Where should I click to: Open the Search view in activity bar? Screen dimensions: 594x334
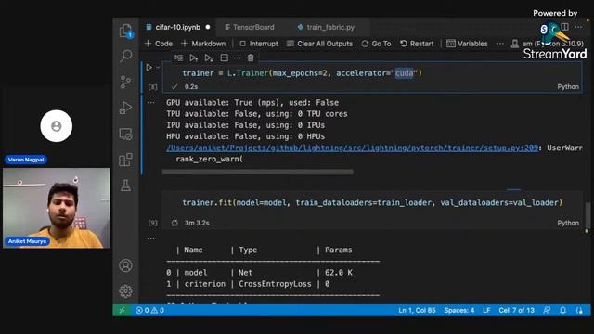point(125,56)
